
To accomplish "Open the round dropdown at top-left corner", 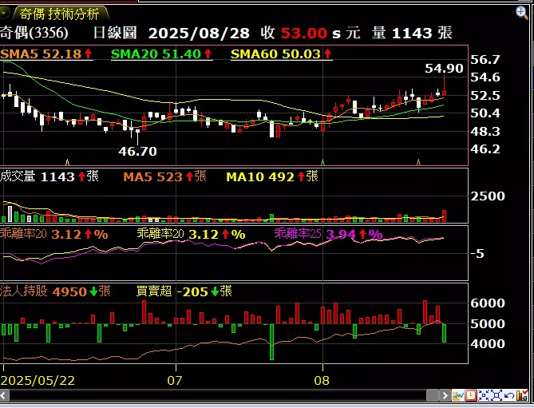I will click(x=6, y=14).
